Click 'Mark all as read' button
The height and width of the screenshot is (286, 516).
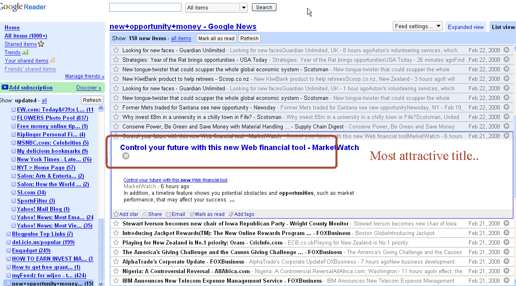click(216, 38)
